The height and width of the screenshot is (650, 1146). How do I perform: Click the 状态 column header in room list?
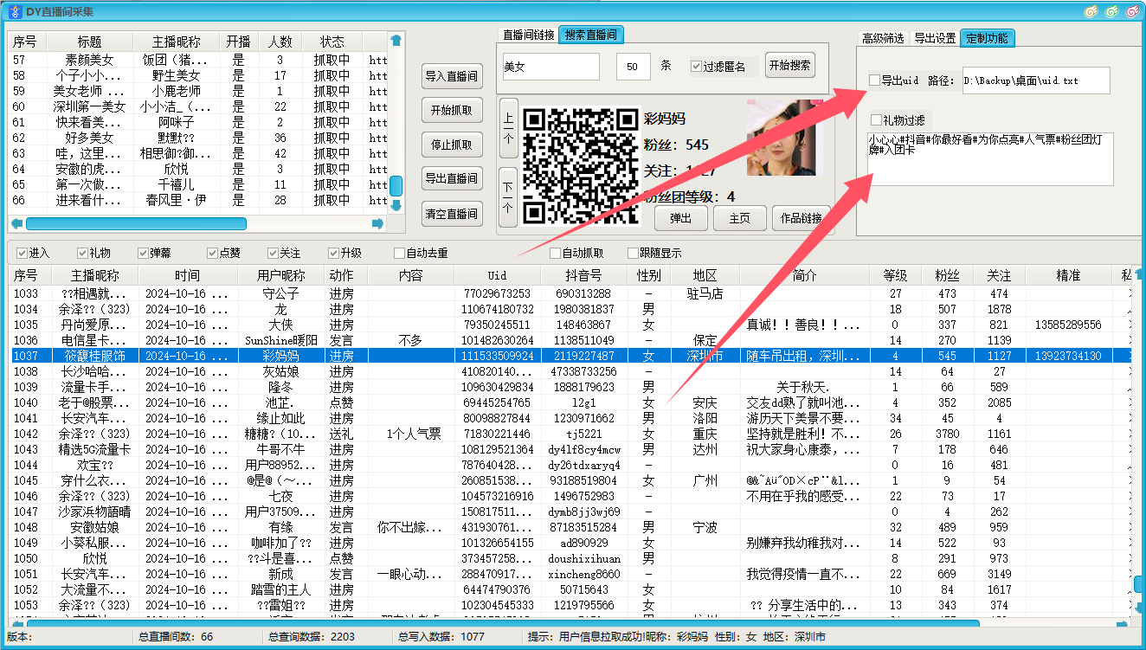point(332,42)
